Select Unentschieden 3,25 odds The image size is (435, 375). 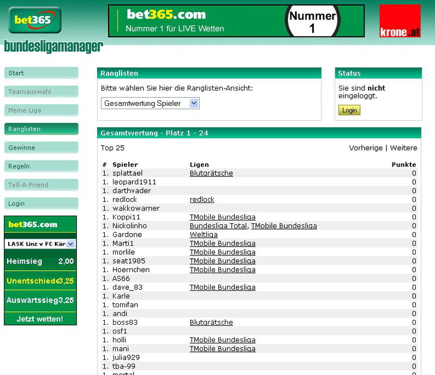tap(40, 281)
